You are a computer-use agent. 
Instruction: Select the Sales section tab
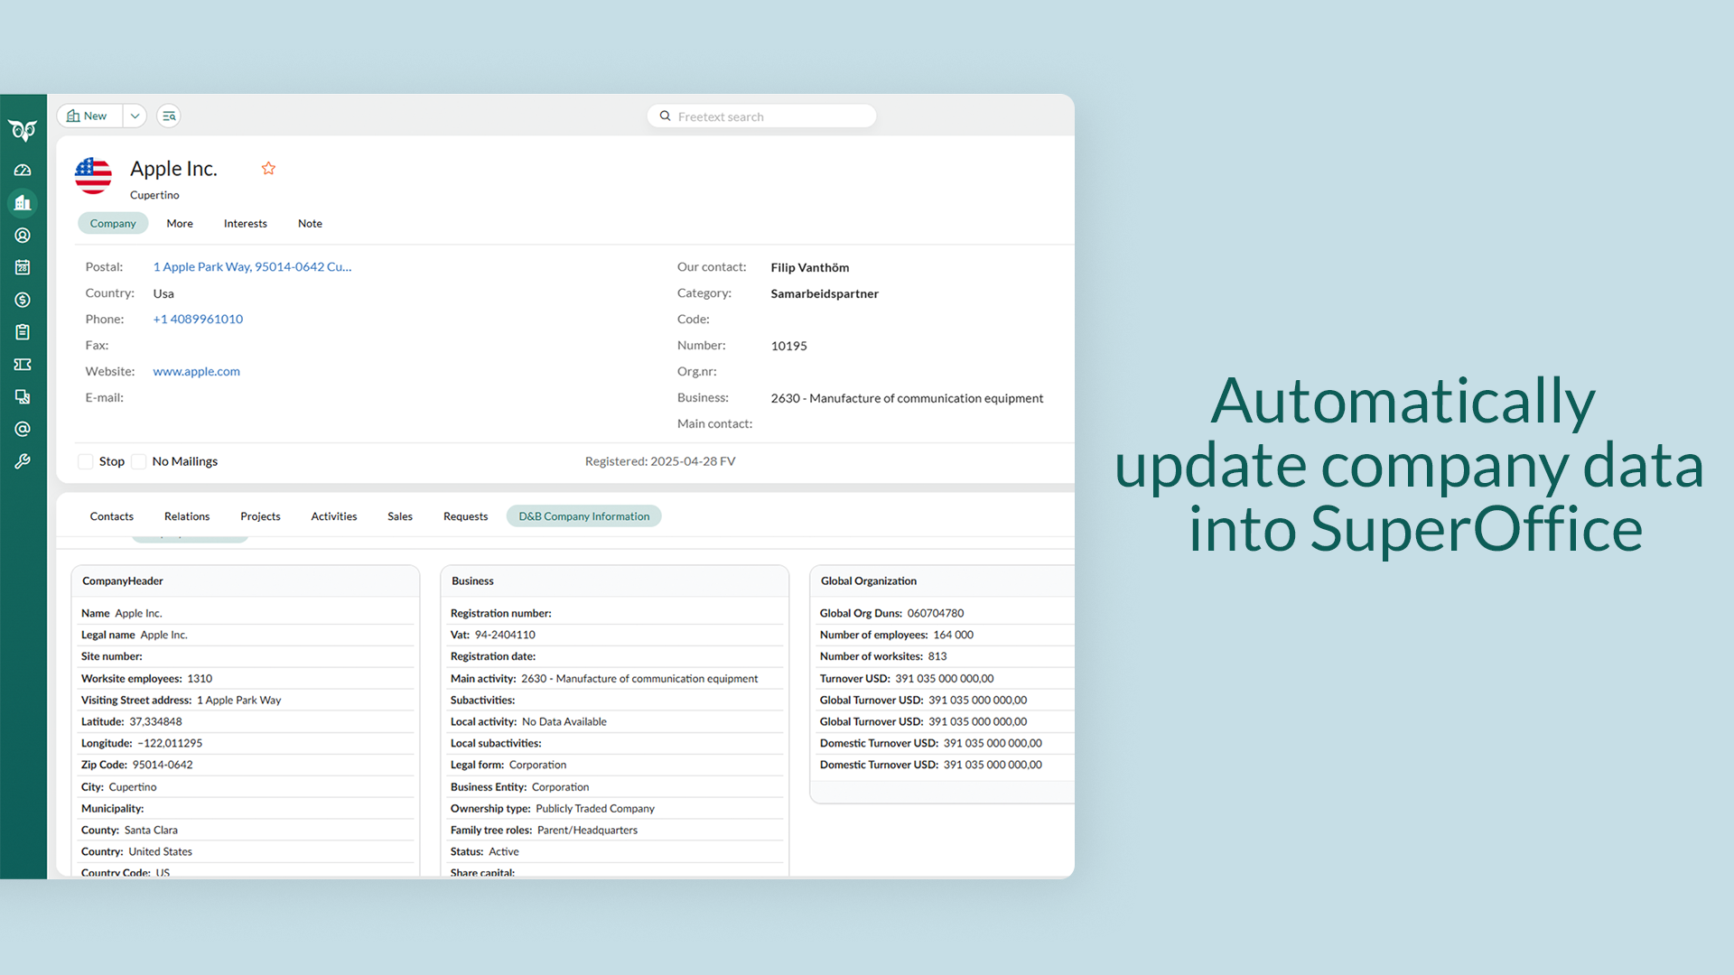pyautogui.click(x=400, y=516)
